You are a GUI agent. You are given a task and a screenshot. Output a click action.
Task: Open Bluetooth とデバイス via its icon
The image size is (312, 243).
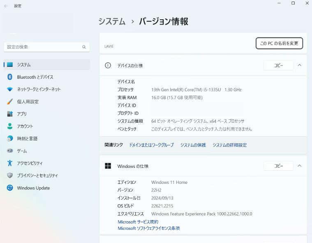coord(10,77)
